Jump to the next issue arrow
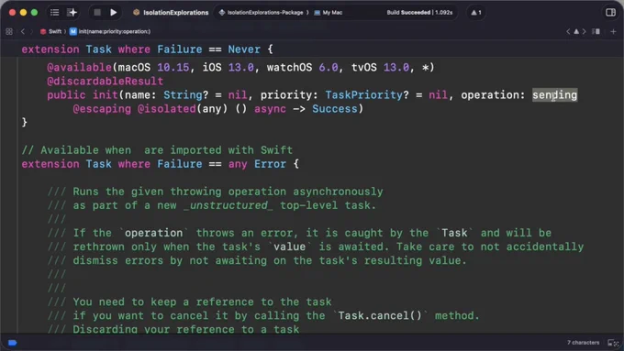This screenshot has height=351, width=624. point(584,31)
